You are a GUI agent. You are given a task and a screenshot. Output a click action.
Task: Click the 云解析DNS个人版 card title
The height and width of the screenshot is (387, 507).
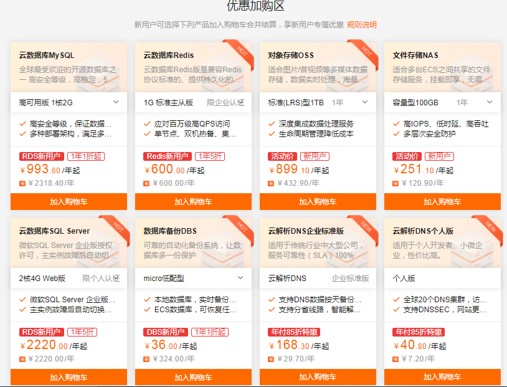(x=423, y=231)
